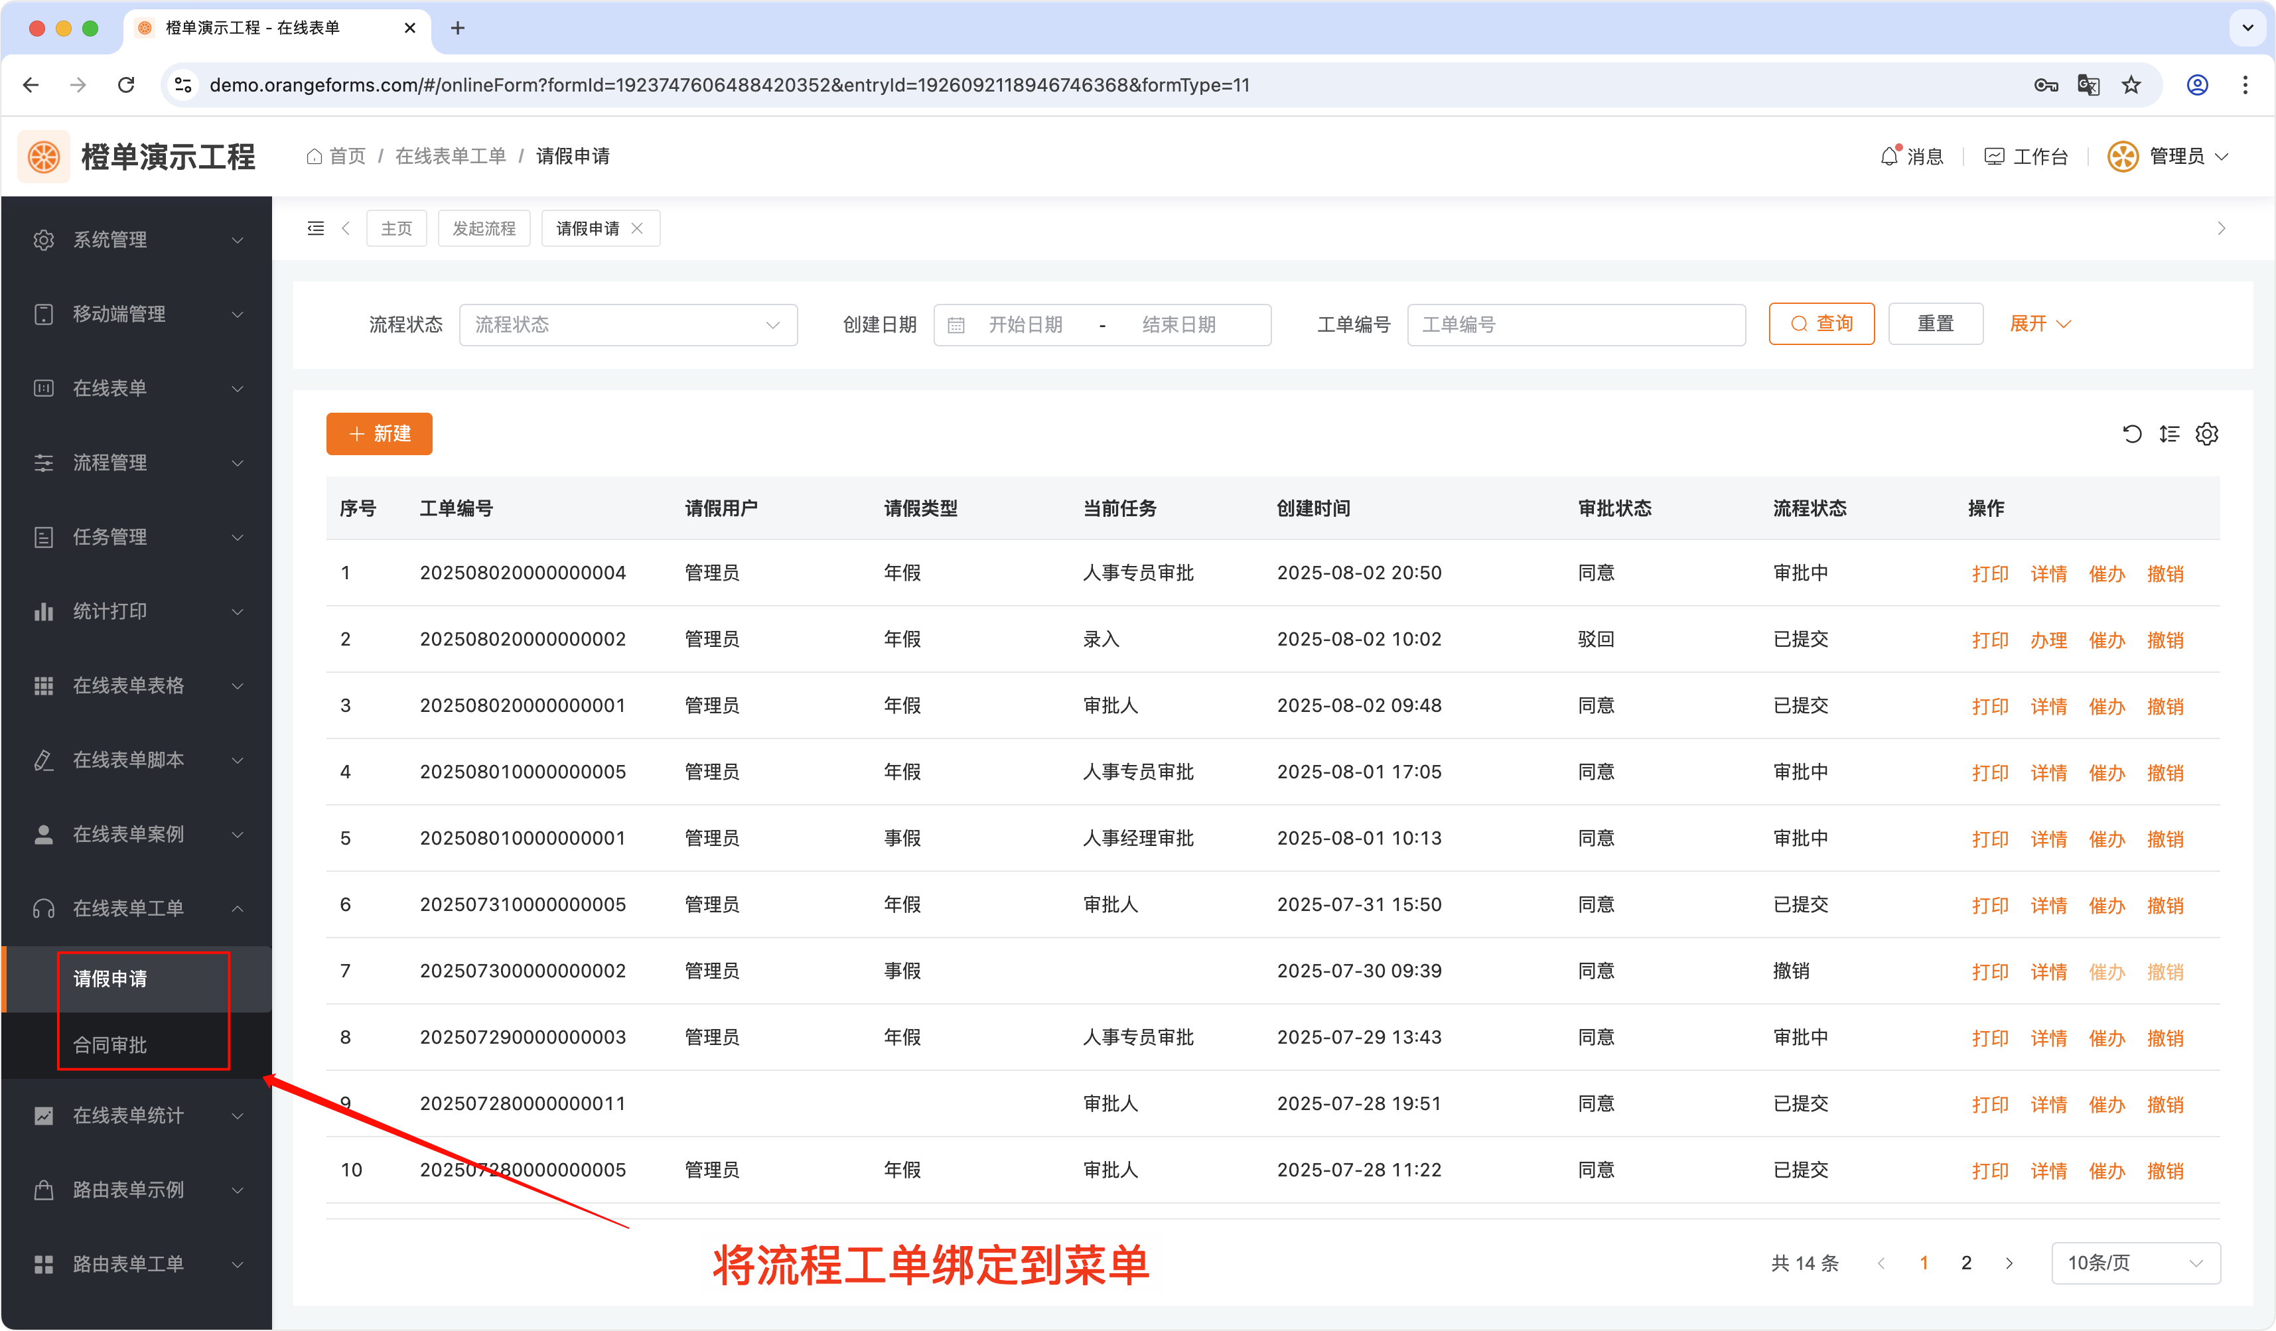Expand the 流程管理 sidebar menu

tap(137, 463)
